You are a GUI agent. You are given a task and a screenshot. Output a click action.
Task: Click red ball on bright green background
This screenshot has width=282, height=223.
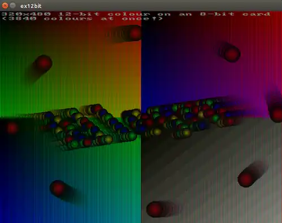click(x=44, y=63)
